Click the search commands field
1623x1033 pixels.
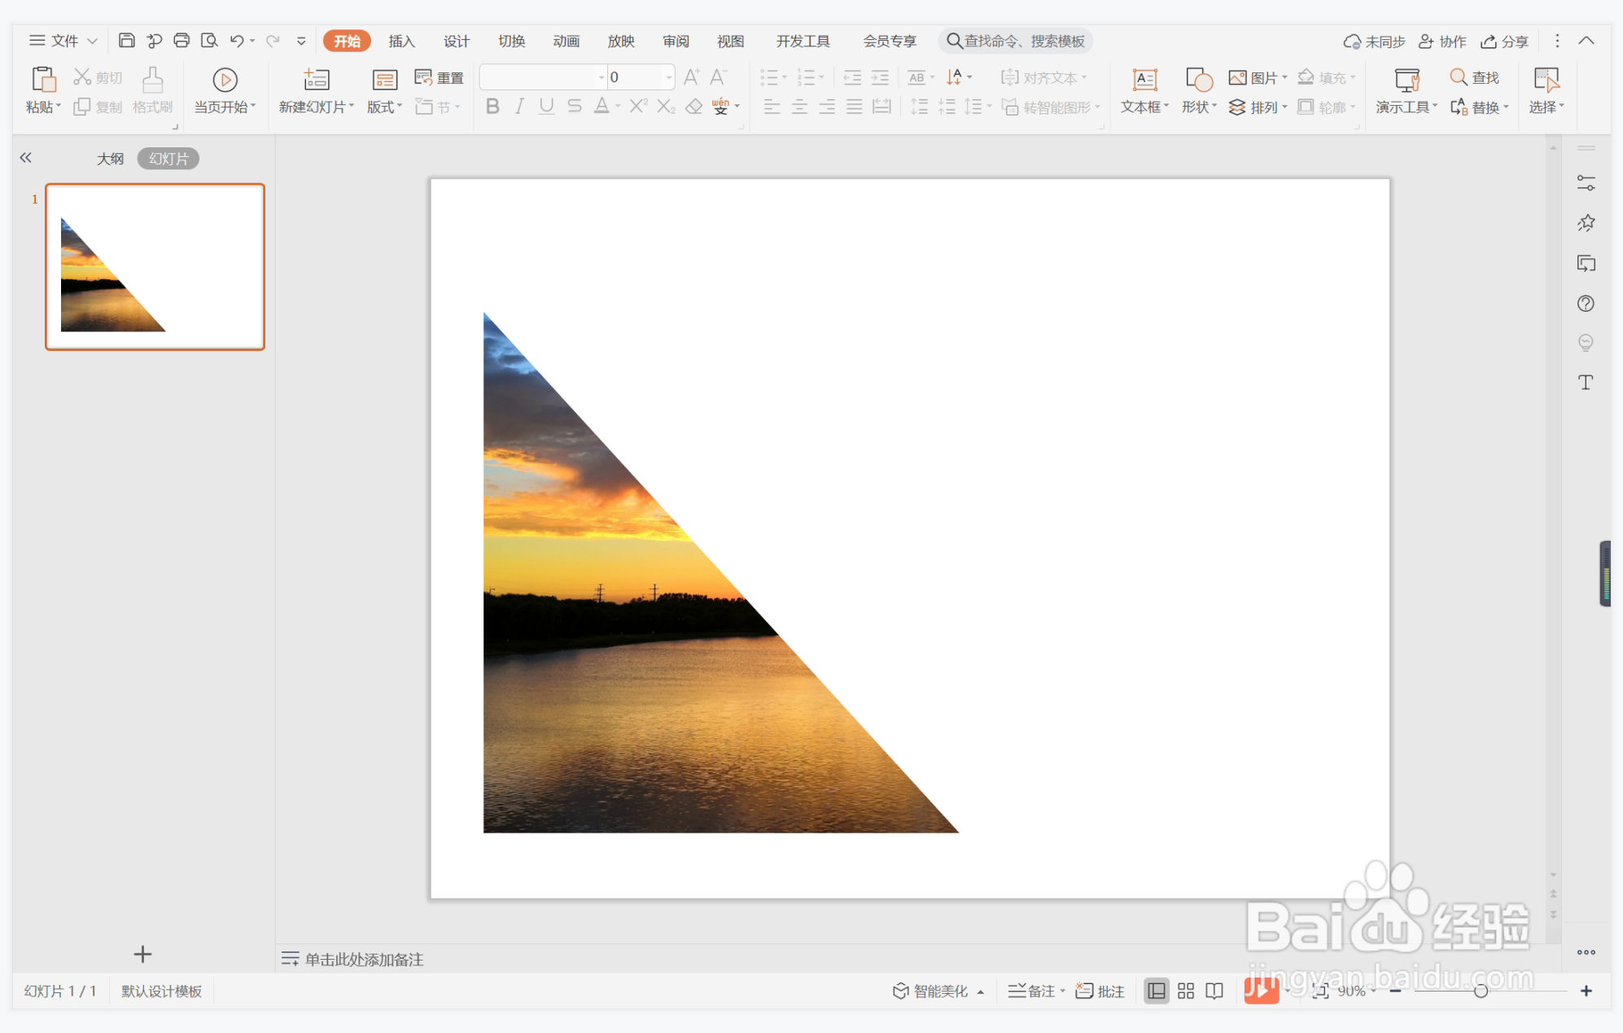click(x=1015, y=41)
